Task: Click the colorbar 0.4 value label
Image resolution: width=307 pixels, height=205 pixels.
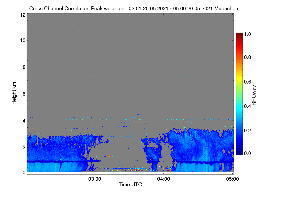Action: (248, 106)
